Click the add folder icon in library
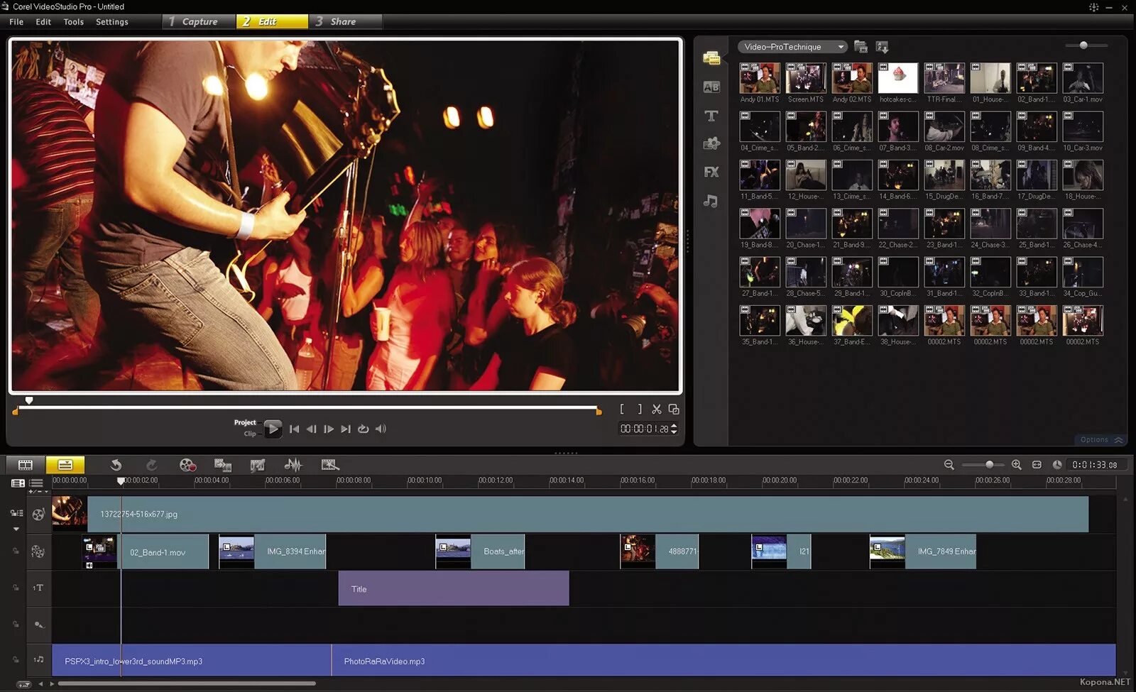Screen dimensions: 1136x692 [861, 47]
